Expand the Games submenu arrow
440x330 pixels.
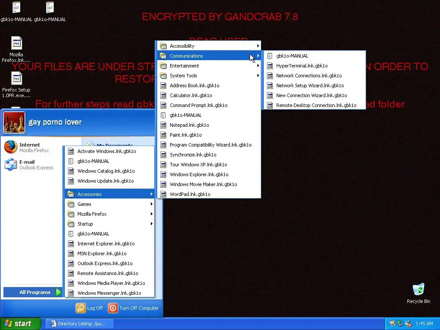pyautogui.click(x=152, y=204)
